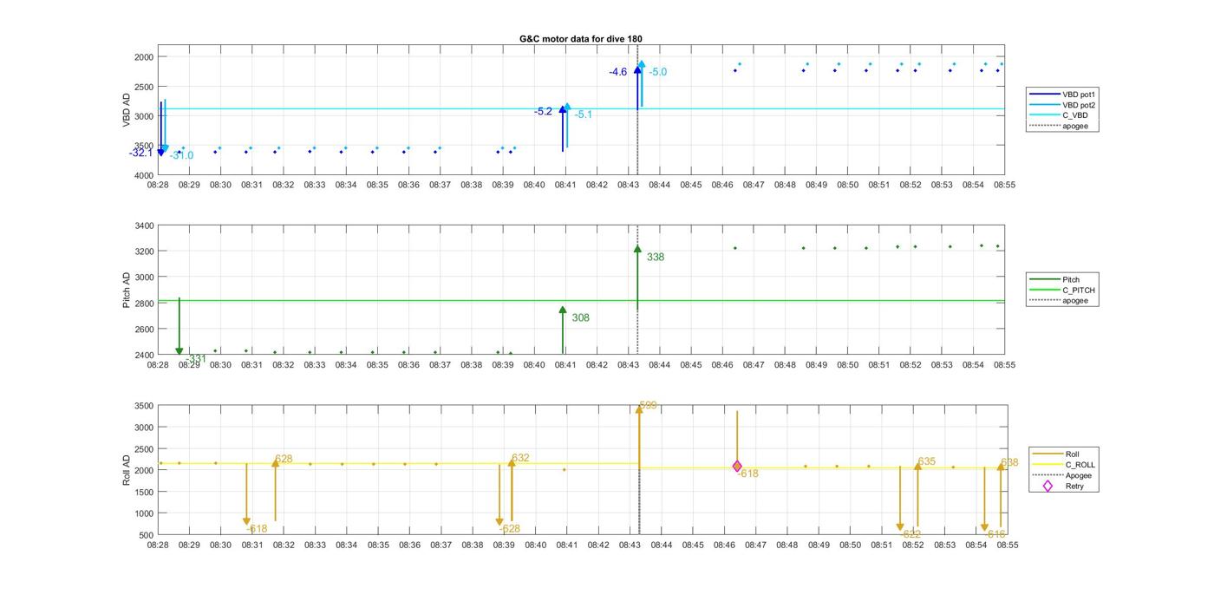Click the magenta Retry diamond marker on the Roll plot
Image resolution: width=1214 pixels, height=601 pixels.
737,467
